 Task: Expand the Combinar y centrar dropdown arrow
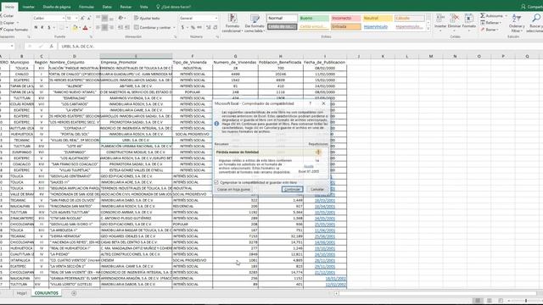pyautogui.click(x=174, y=28)
